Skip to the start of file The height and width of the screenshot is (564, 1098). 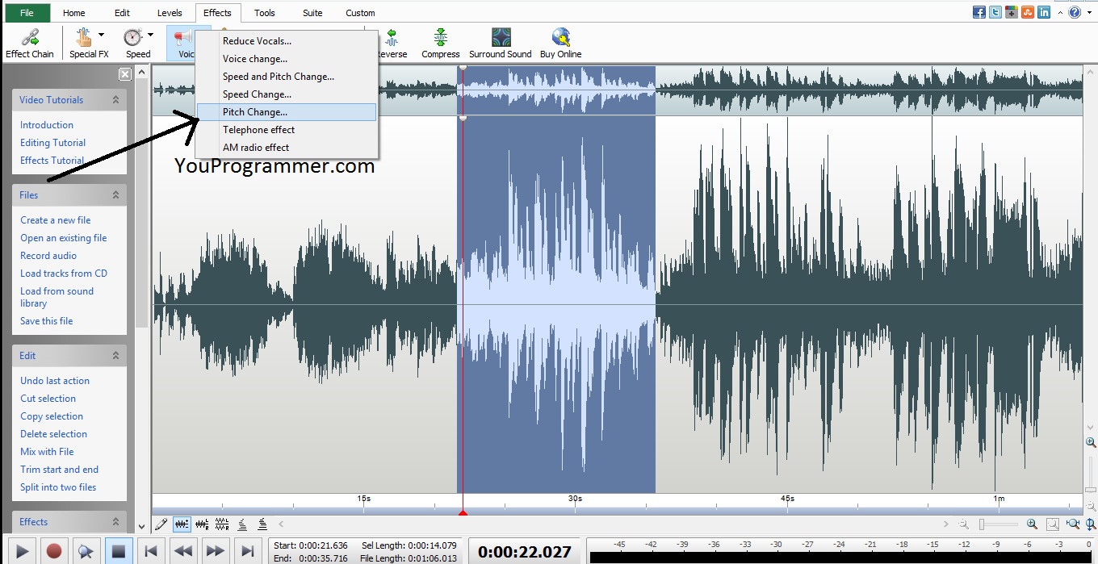pyautogui.click(x=150, y=552)
